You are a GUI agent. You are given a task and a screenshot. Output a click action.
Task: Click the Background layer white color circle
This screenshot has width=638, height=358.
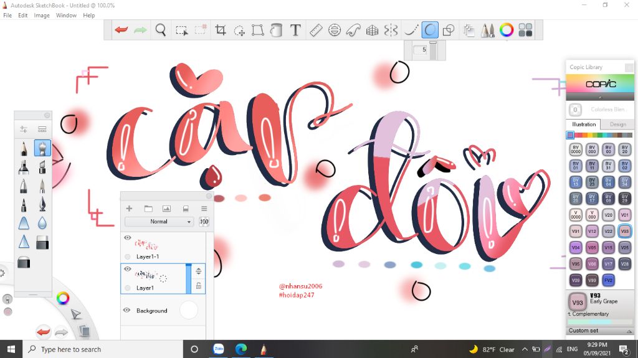(188, 310)
